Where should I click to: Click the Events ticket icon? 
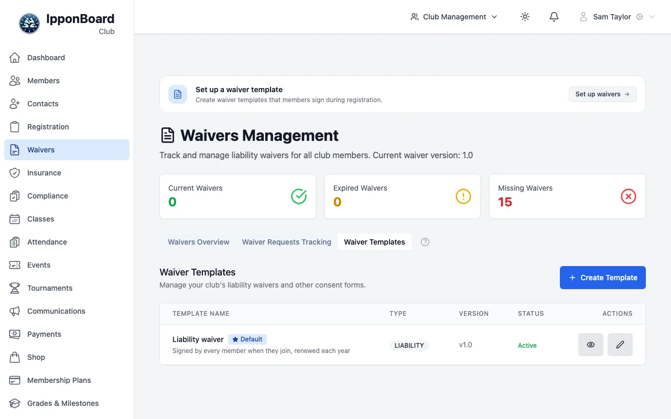[15, 265]
